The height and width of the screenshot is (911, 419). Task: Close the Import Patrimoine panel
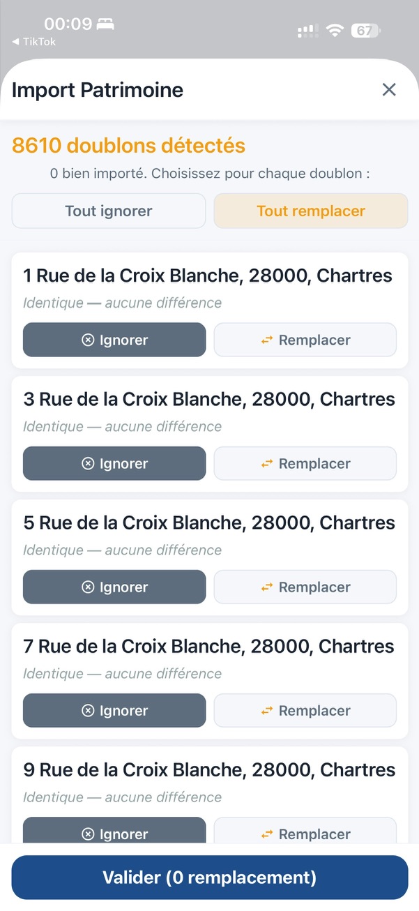tap(388, 89)
